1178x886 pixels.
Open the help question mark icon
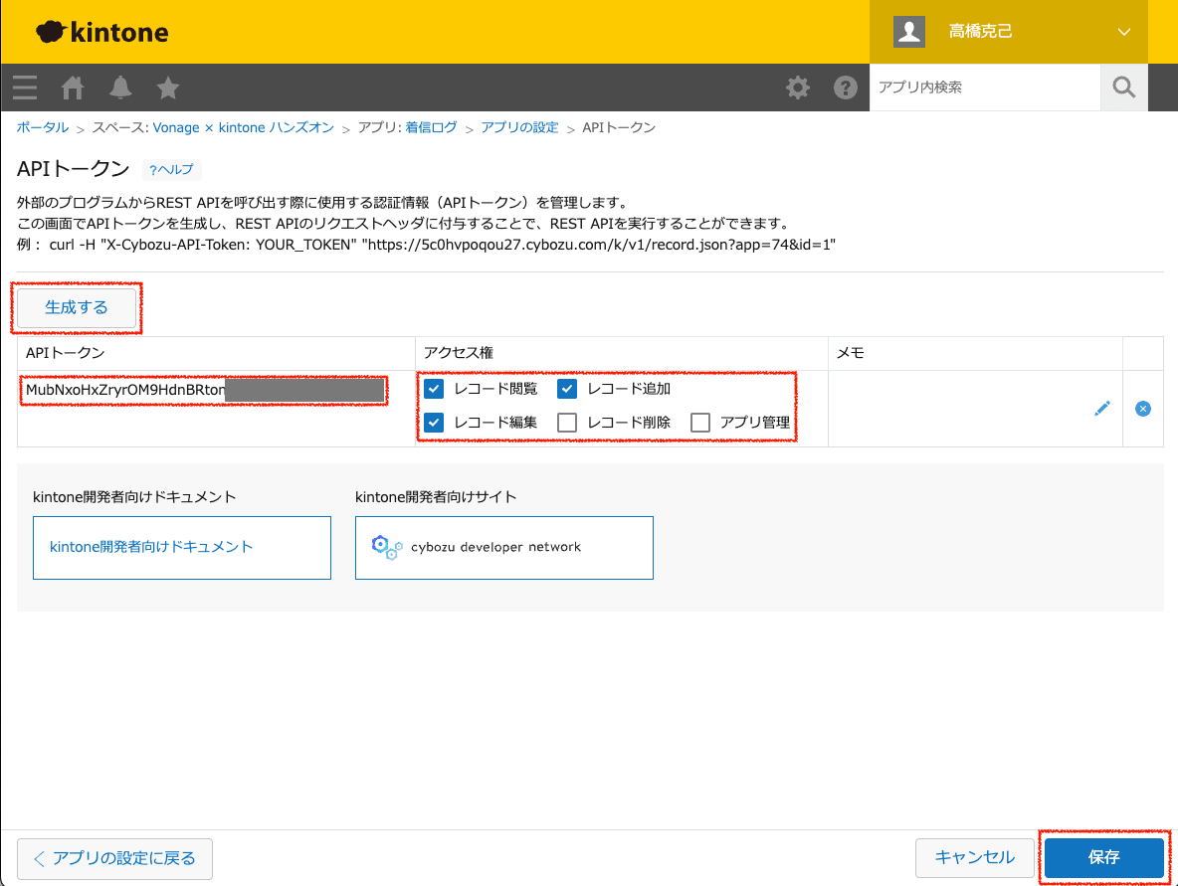point(845,88)
